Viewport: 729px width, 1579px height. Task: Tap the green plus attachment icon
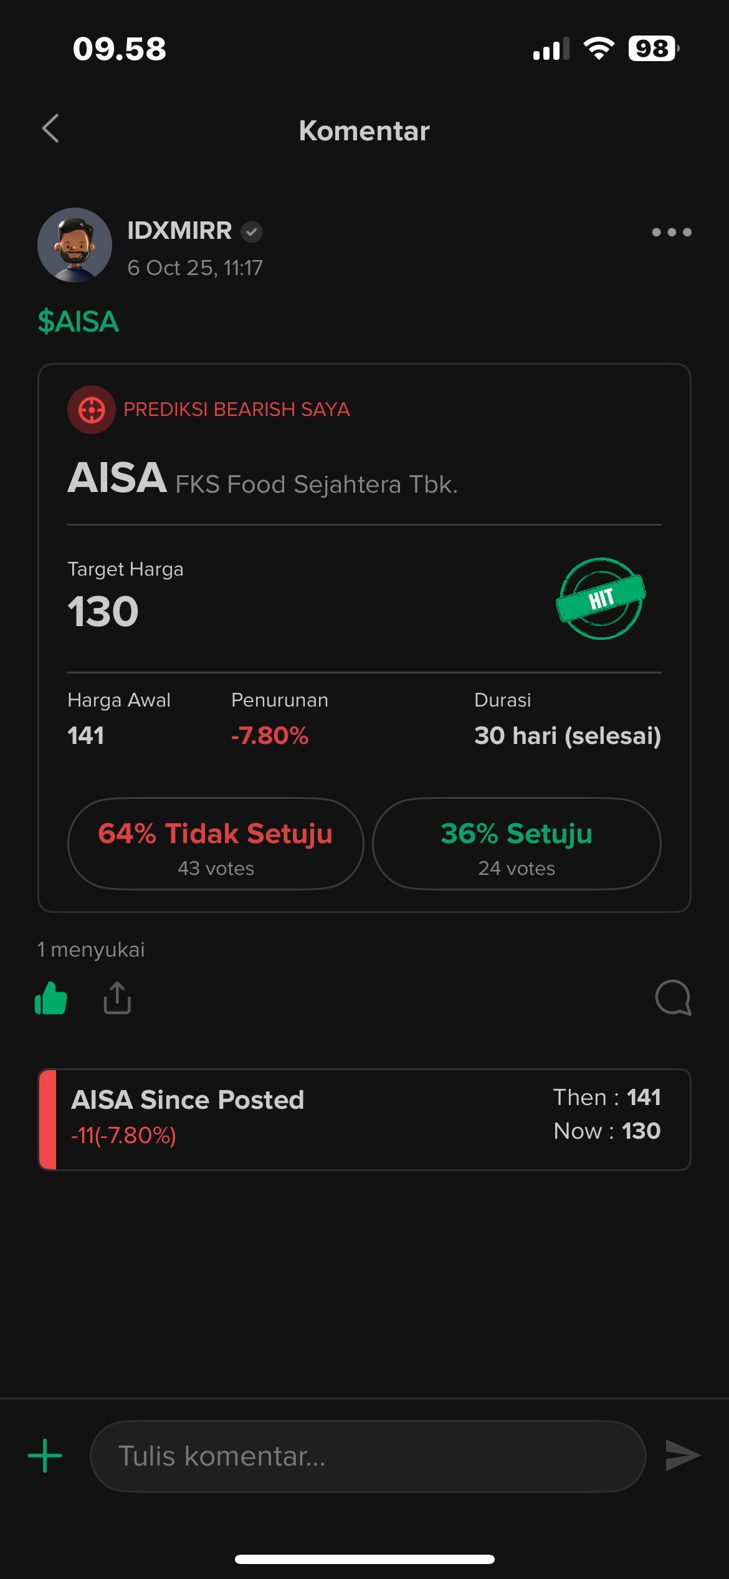pyautogui.click(x=45, y=1456)
